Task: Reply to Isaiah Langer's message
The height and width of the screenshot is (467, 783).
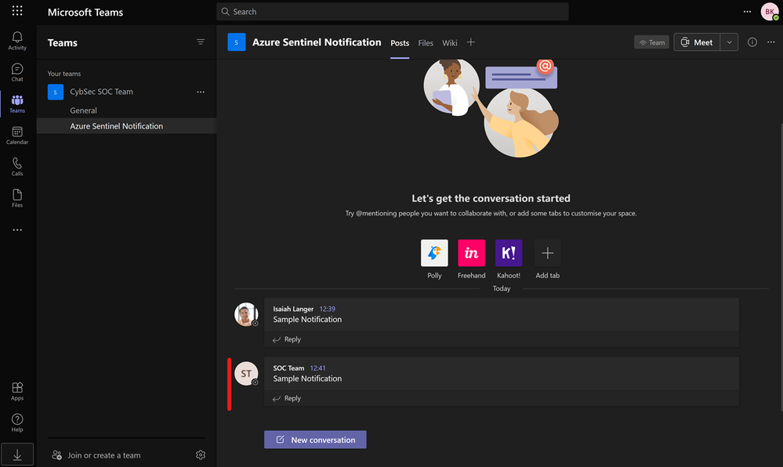Action: click(287, 339)
